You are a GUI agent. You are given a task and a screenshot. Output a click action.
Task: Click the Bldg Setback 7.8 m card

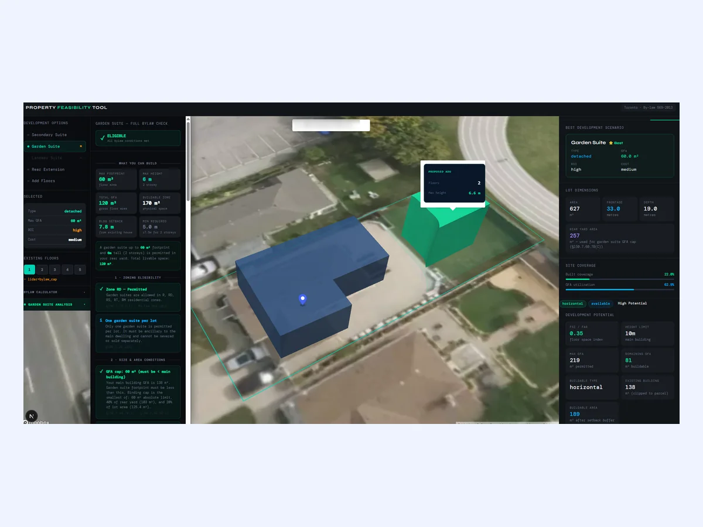pos(117,227)
